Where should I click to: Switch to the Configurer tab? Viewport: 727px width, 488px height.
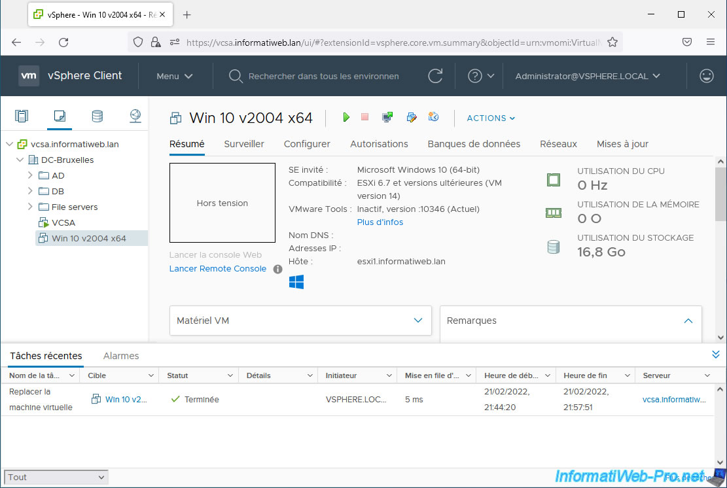pos(307,144)
